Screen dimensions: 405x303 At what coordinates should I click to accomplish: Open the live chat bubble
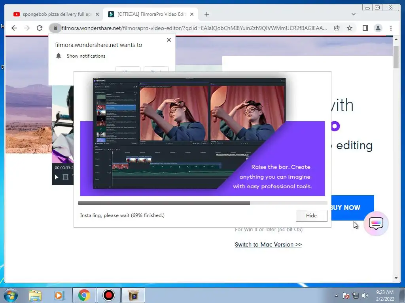click(376, 223)
